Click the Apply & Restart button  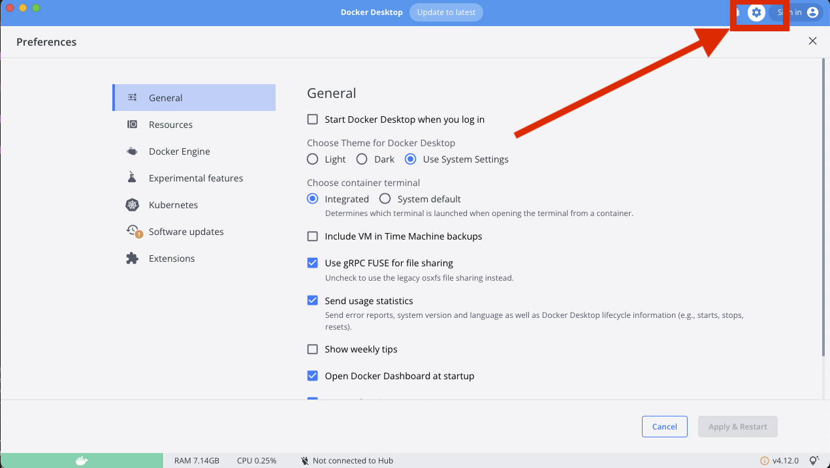(x=738, y=427)
